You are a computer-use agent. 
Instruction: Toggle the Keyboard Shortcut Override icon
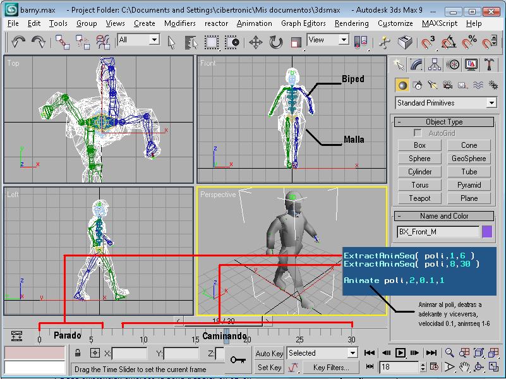point(405,42)
